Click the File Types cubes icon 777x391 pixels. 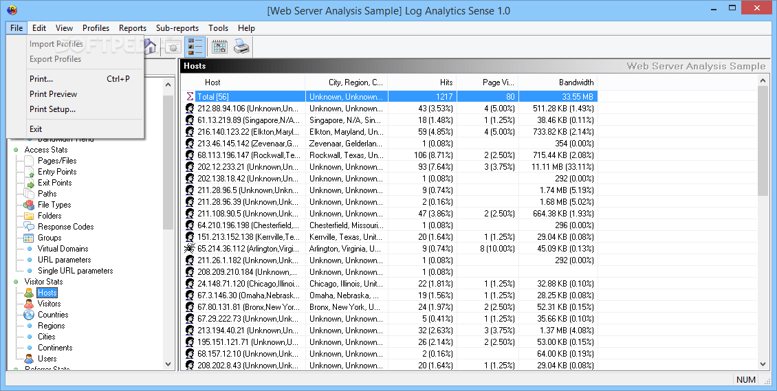click(30, 204)
